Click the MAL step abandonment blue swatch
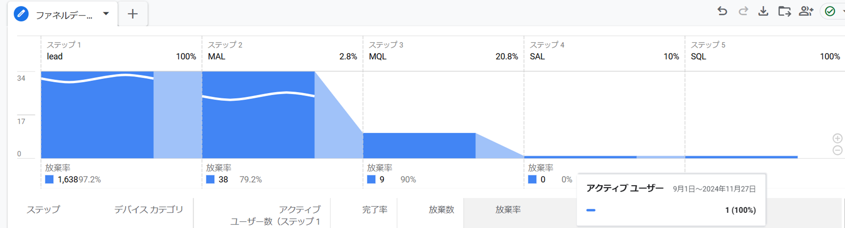Viewport: 845px width, 228px height. [210, 180]
